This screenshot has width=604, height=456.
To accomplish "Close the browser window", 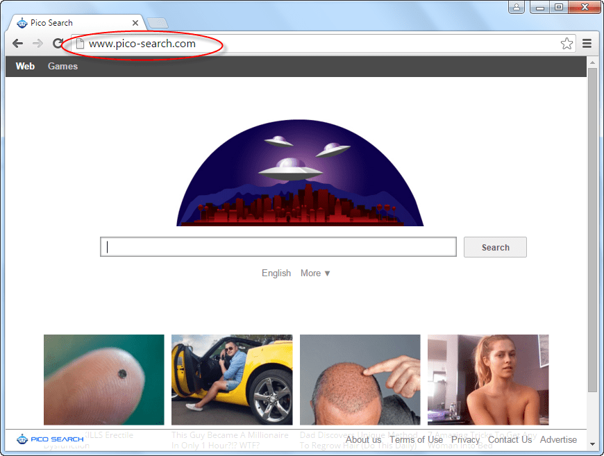I will click(585, 7).
